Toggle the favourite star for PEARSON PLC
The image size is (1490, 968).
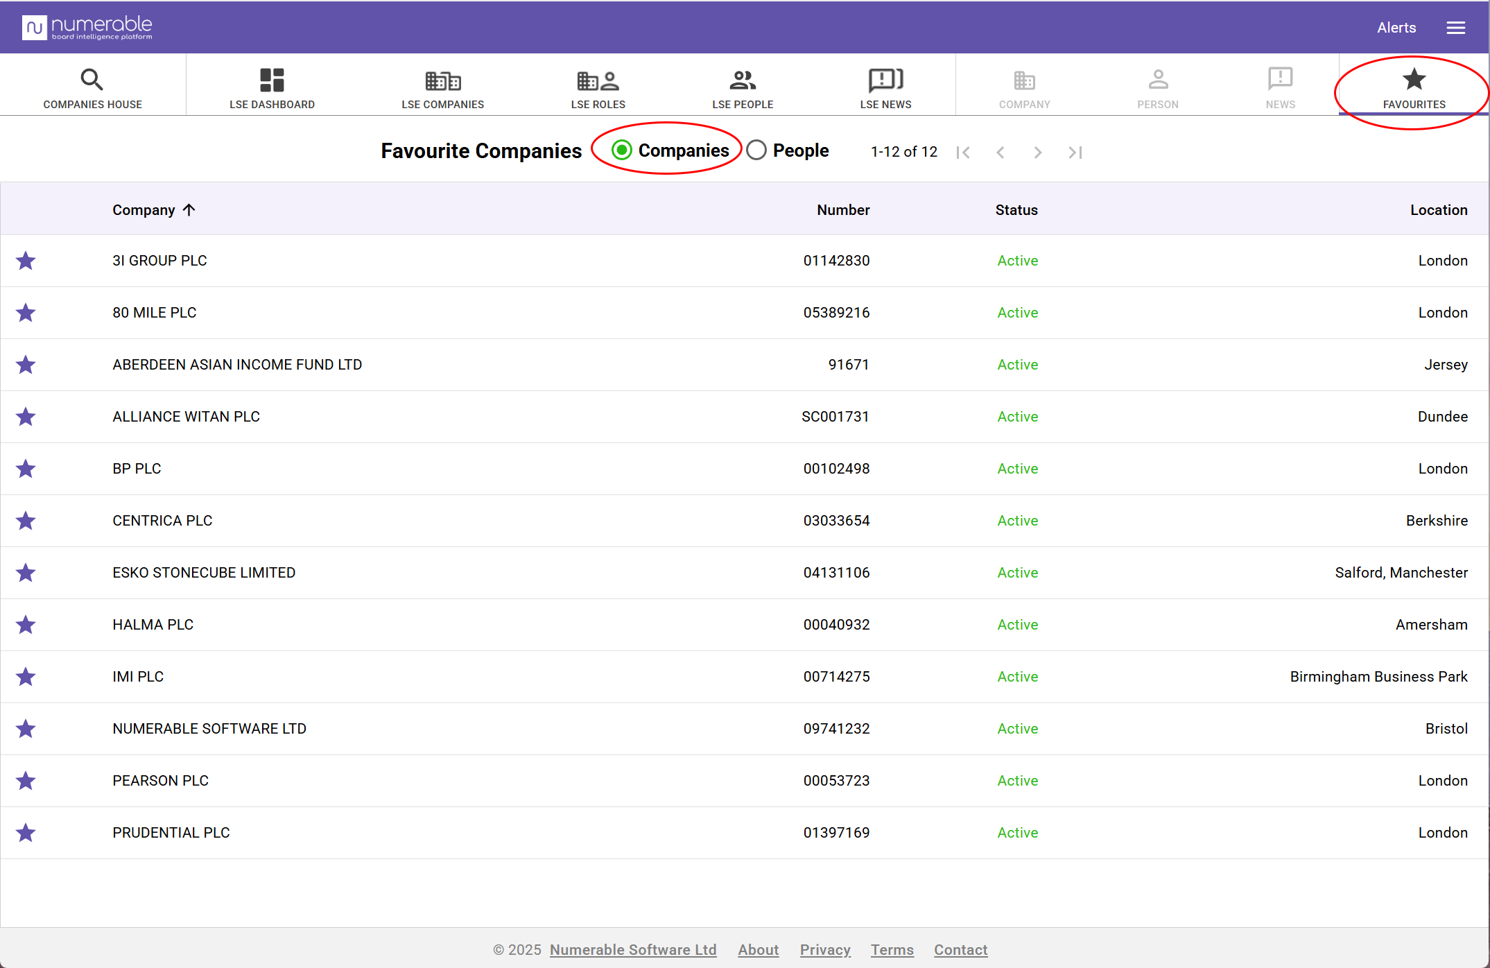coord(26,781)
